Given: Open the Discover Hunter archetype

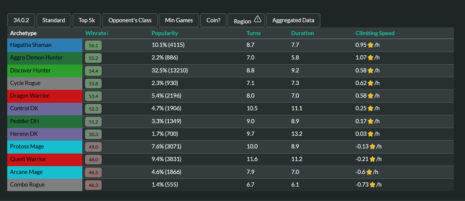Looking at the screenshot, I should click(30, 71).
